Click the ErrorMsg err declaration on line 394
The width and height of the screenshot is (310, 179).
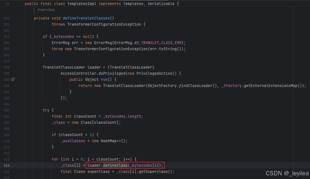pos(65,43)
